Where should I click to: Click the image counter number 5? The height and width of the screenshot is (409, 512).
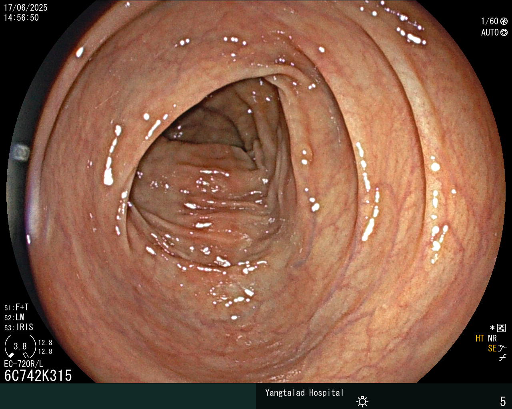(x=503, y=401)
